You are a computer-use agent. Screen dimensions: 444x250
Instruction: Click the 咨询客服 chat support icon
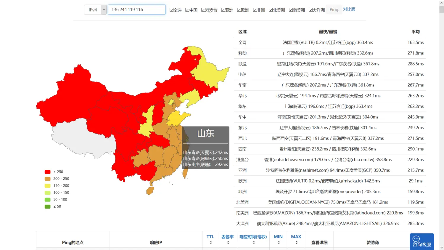pos(422,241)
